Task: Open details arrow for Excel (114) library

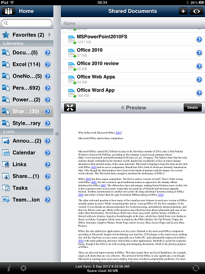Action: pos(48,64)
